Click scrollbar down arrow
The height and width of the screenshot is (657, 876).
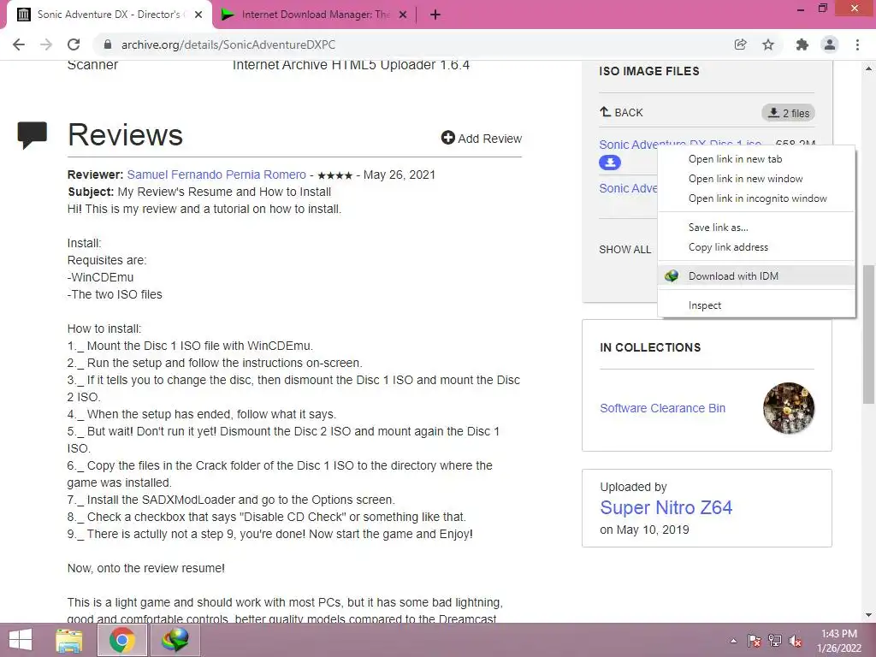[x=868, y=616]
